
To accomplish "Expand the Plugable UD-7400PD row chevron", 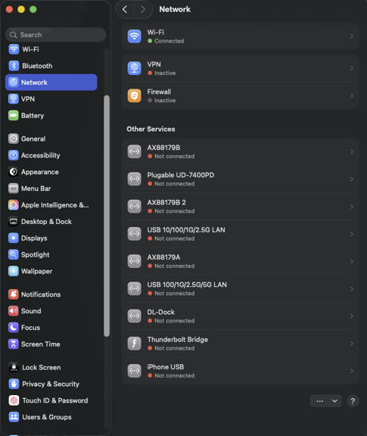I will click(352, 179).
